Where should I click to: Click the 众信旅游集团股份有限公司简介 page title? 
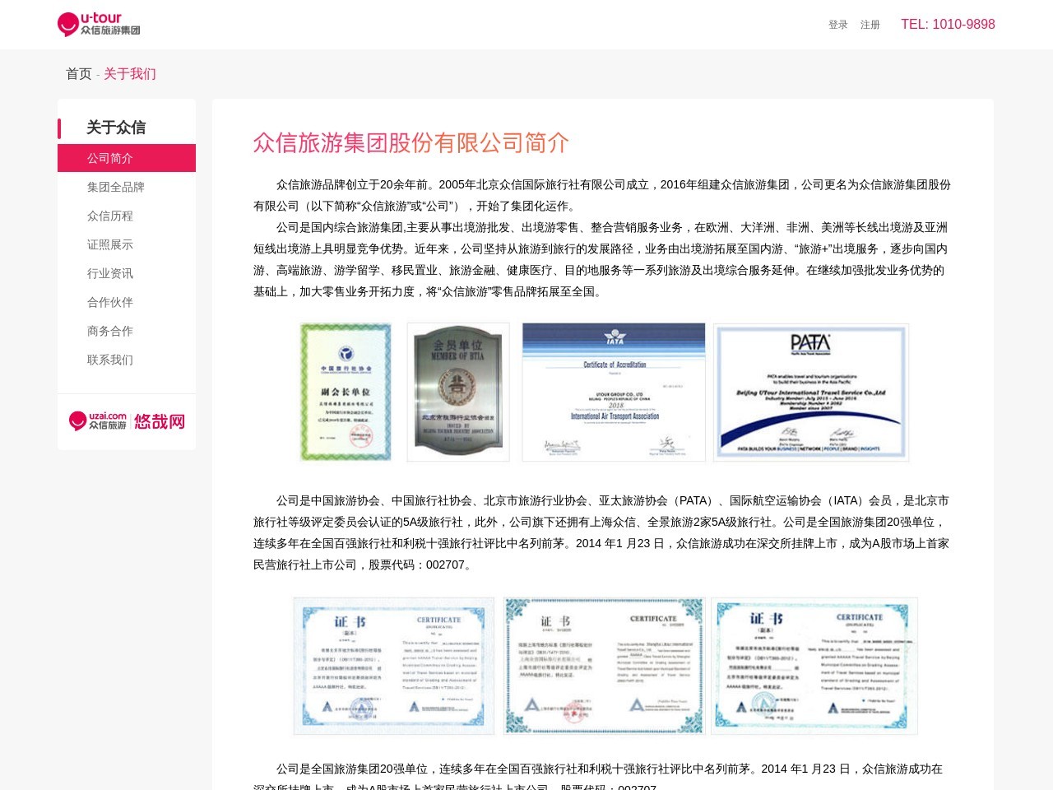411,142
